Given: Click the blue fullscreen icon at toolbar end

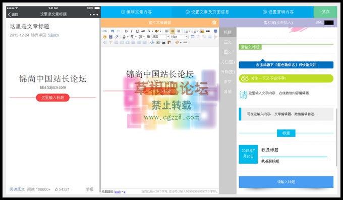Looking at the screenshot, I should point(215,31).
